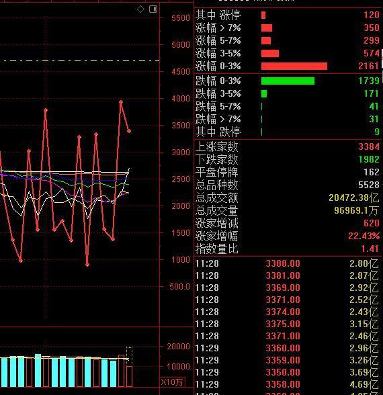The height and width of the screenshot is (395, 383).
Task: Select the 涨幅 > 7% row
Action: tap(288, 28)
